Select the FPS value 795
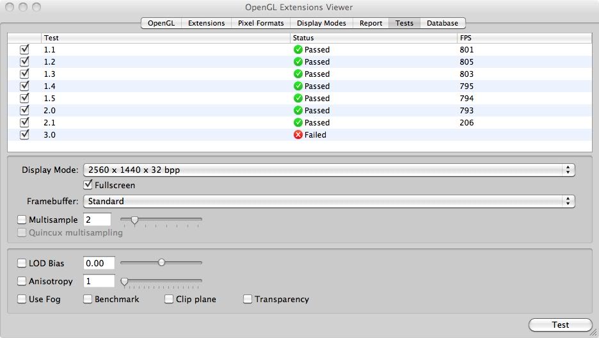Screen dimensions: 599x338 467,86
